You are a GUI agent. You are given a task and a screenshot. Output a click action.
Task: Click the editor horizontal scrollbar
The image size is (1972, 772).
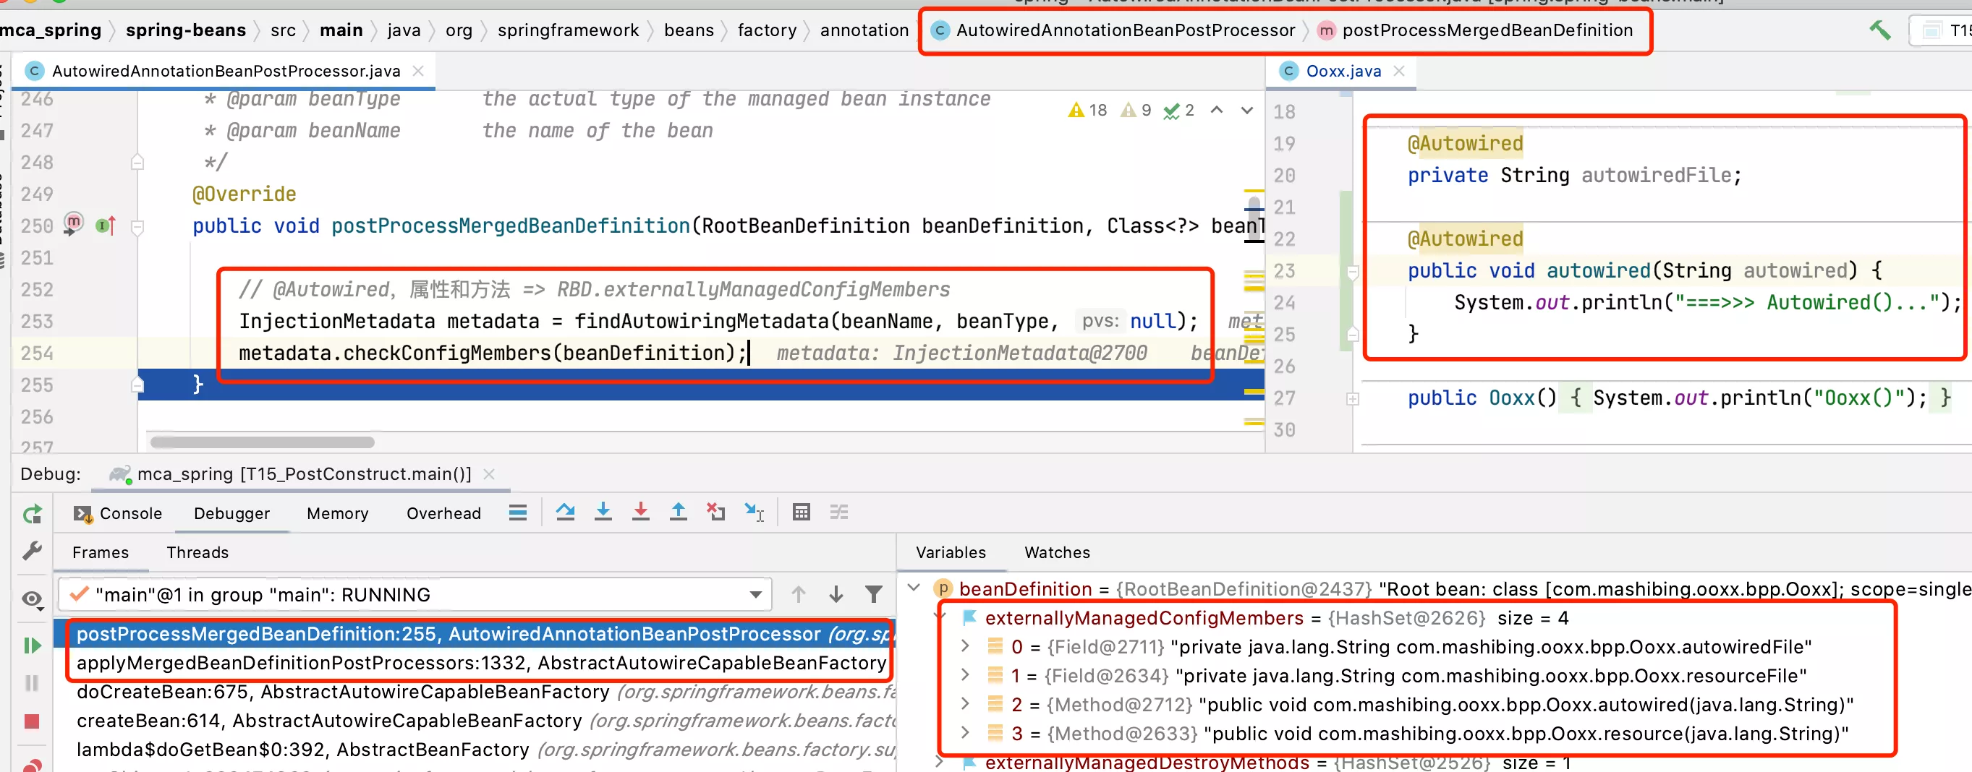(x=262, y=442)
